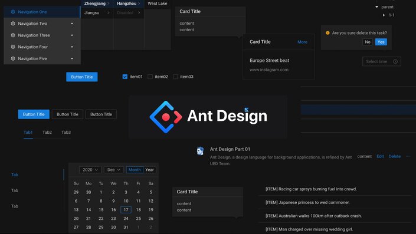Click the primary Button Title in button row
The image size is (416, 234).
[x=34, y=114]
